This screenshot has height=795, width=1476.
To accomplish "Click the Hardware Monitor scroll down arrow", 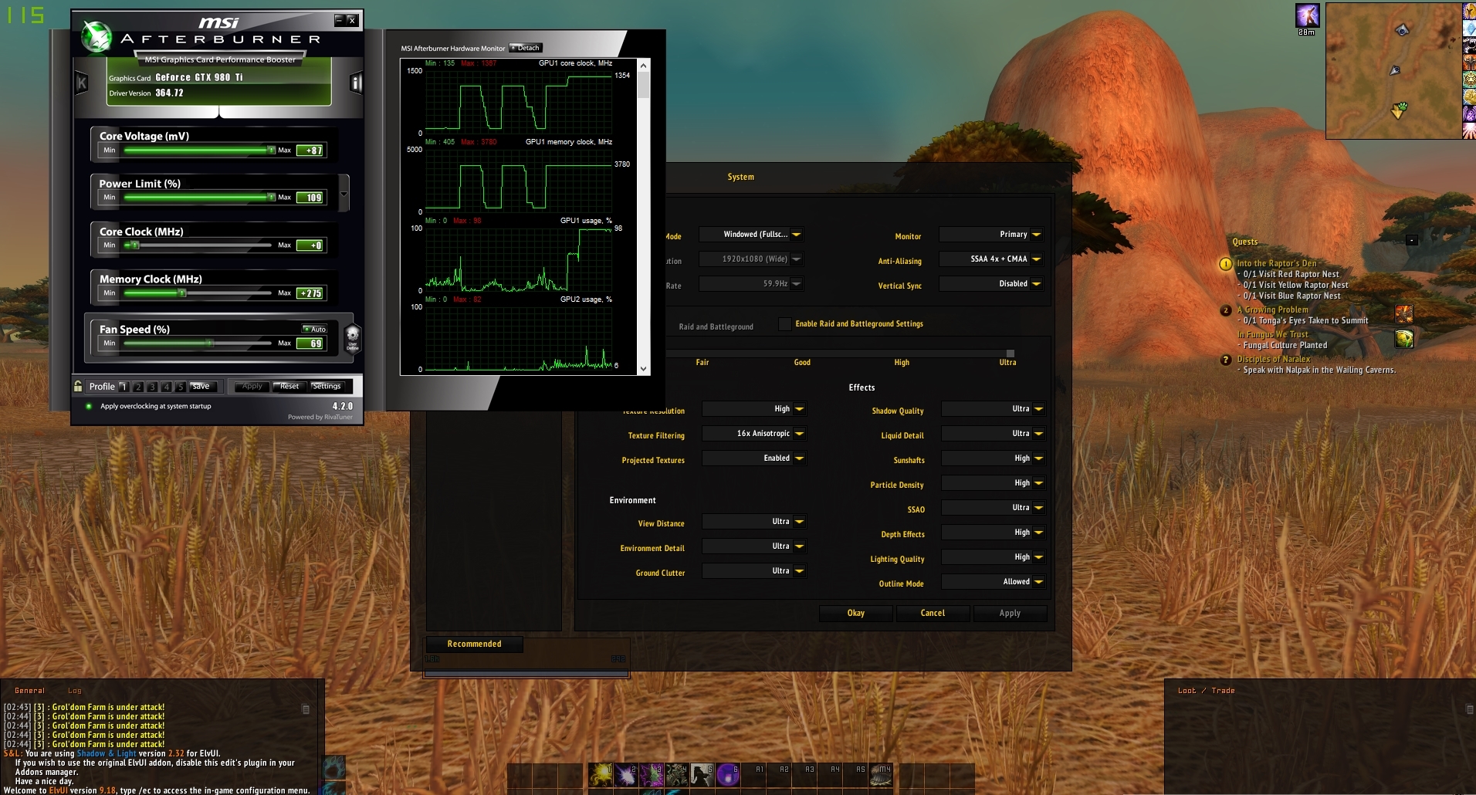I will click(643, 369).
